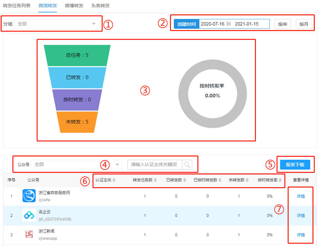Screen dimensions: 320x246
Task: Open 转发任务列表 tab
Action: click(16, 6)
